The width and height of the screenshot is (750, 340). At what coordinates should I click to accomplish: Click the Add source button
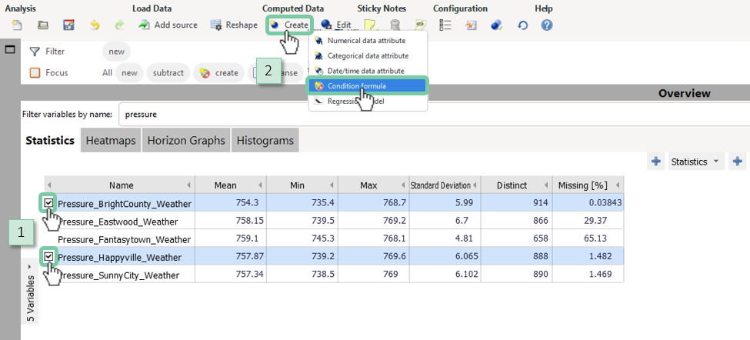tap(168, 25)
